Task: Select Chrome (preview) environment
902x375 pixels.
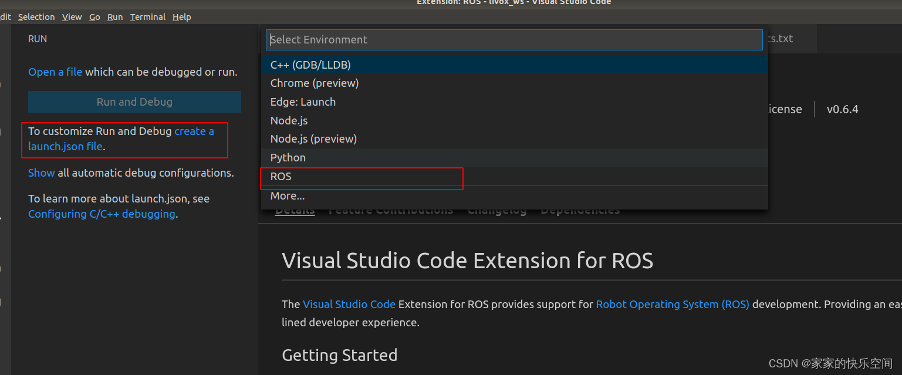Action: click(515, 83)
